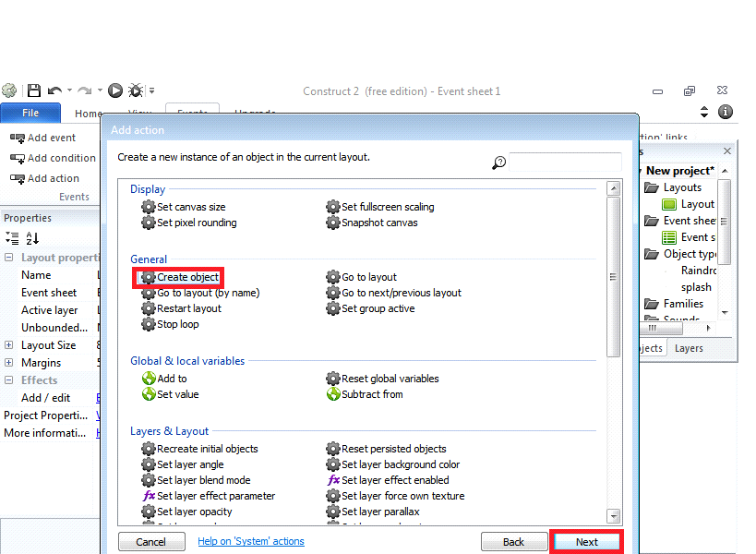
Task: Pick Set layer opacity action
Action: (x=186, y=512)
